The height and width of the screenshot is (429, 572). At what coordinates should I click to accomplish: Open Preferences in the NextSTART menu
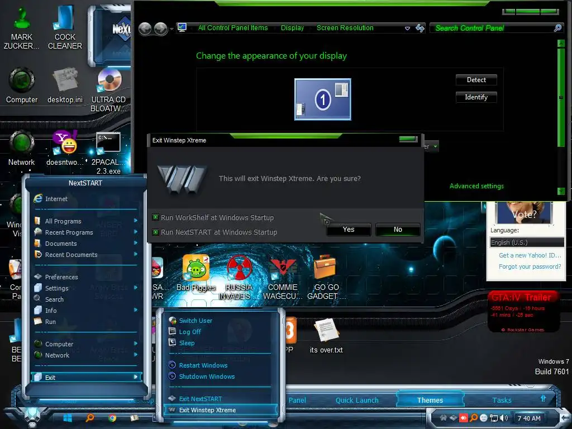pyautogui.click(x=85, y=277)
